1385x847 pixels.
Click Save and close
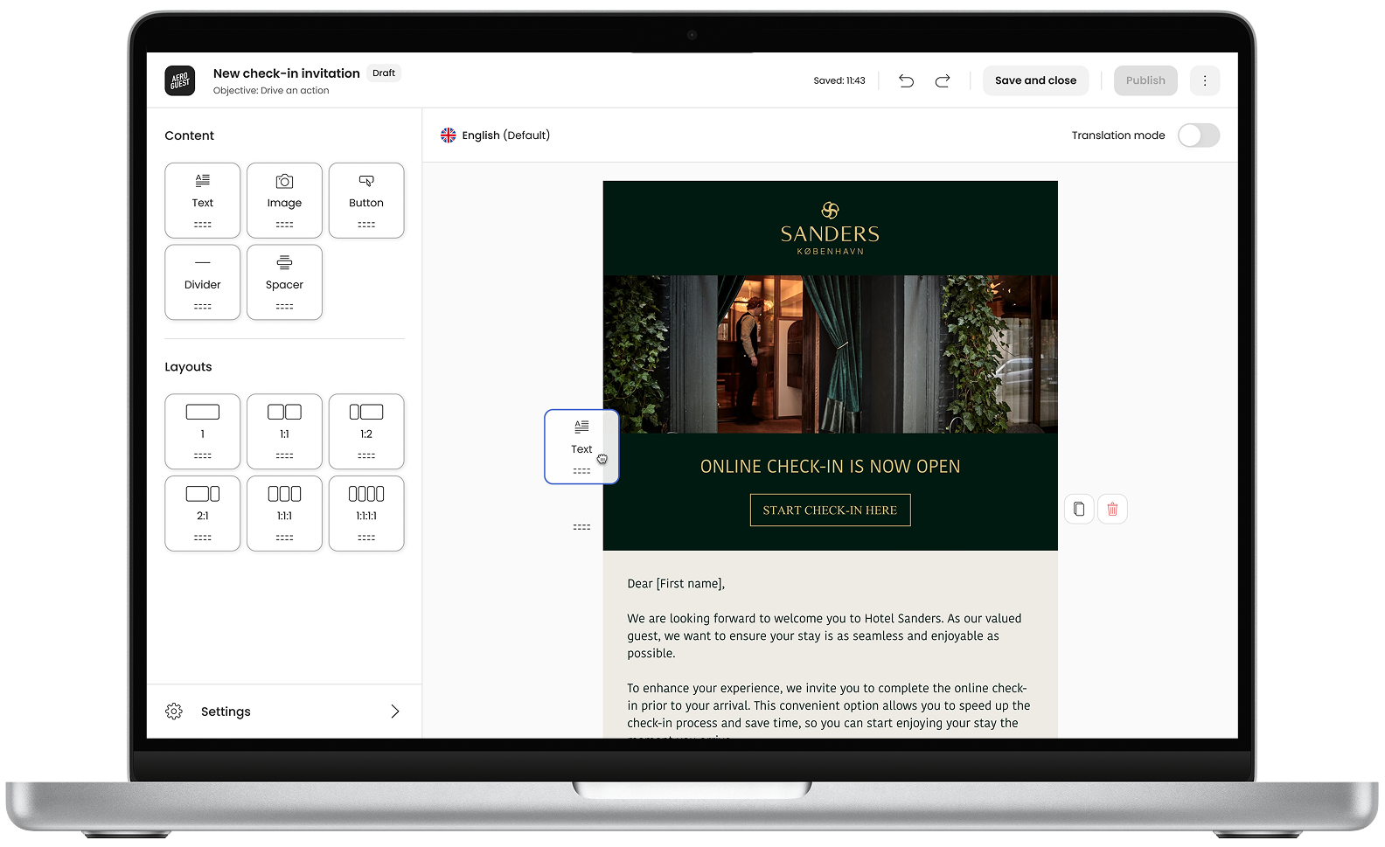click(x=1035, y=80)
